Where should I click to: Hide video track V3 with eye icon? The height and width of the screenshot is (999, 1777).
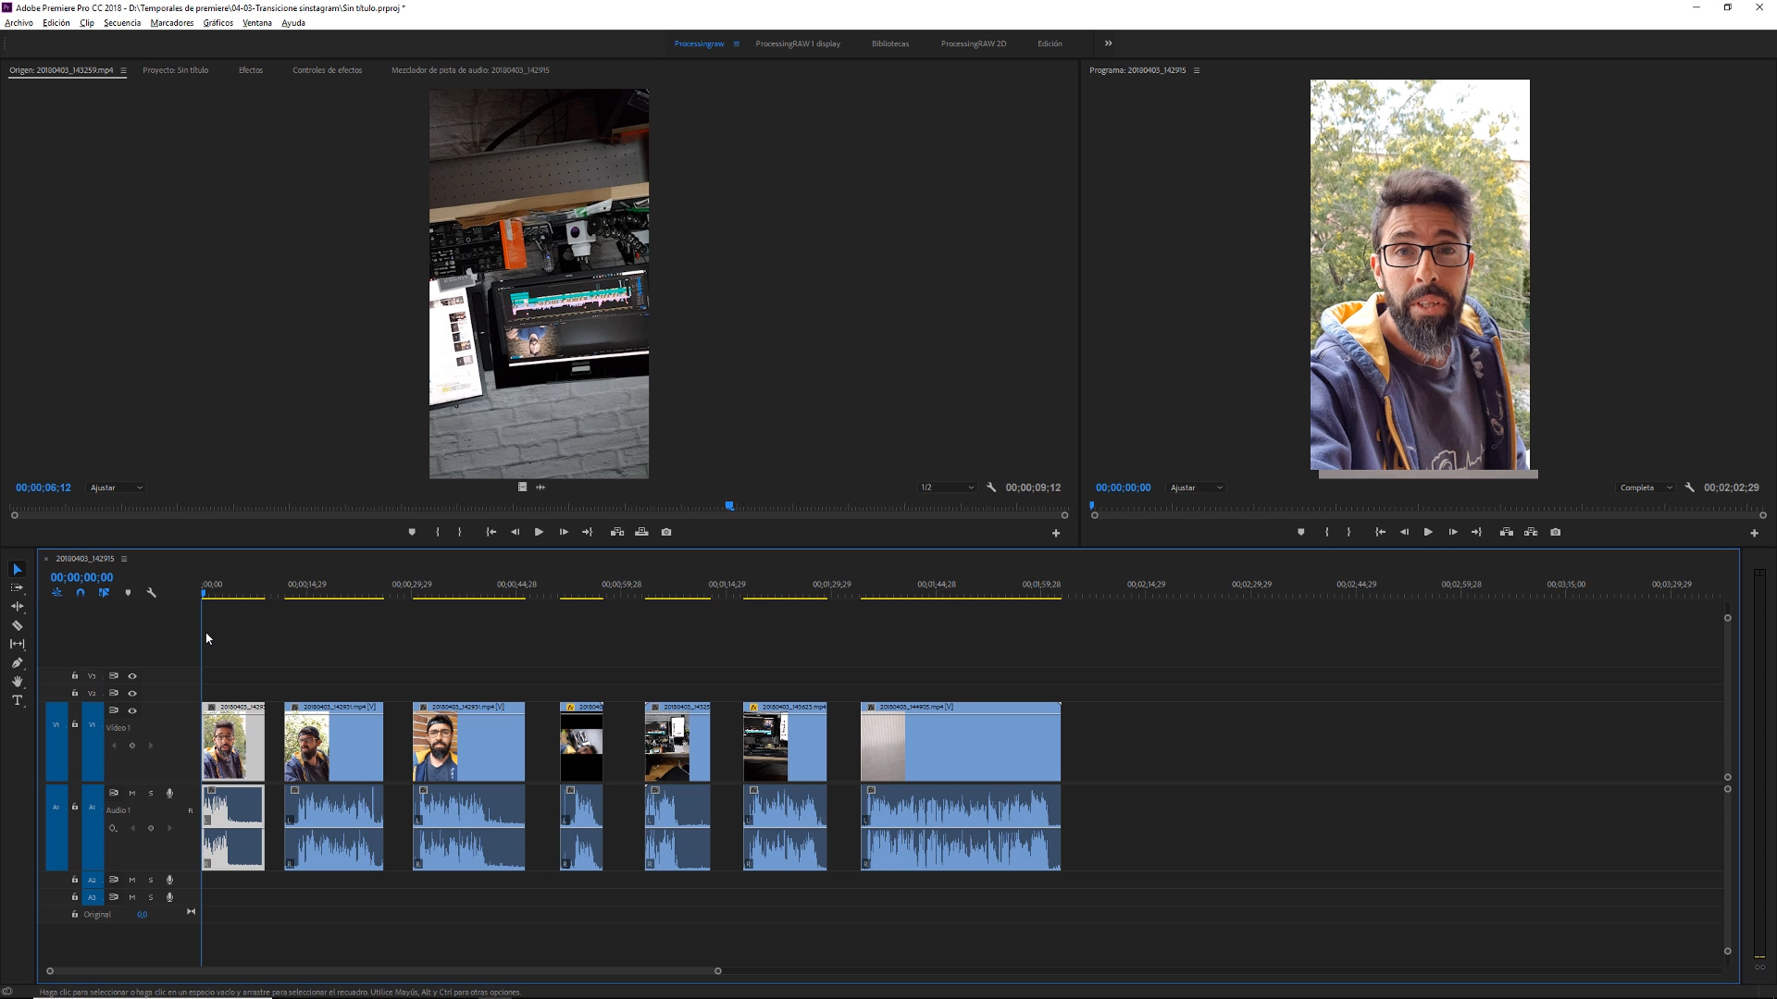132,676
